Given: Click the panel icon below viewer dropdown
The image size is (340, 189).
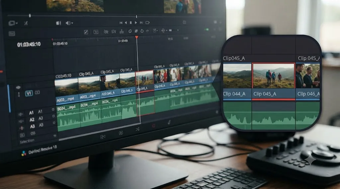Looking at the screenshot, I should tap(12, 33).
